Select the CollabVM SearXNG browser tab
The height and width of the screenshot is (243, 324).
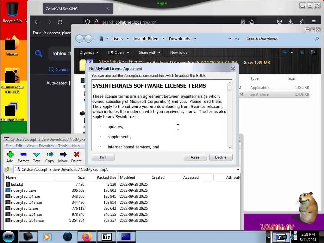tap(78, 9)
